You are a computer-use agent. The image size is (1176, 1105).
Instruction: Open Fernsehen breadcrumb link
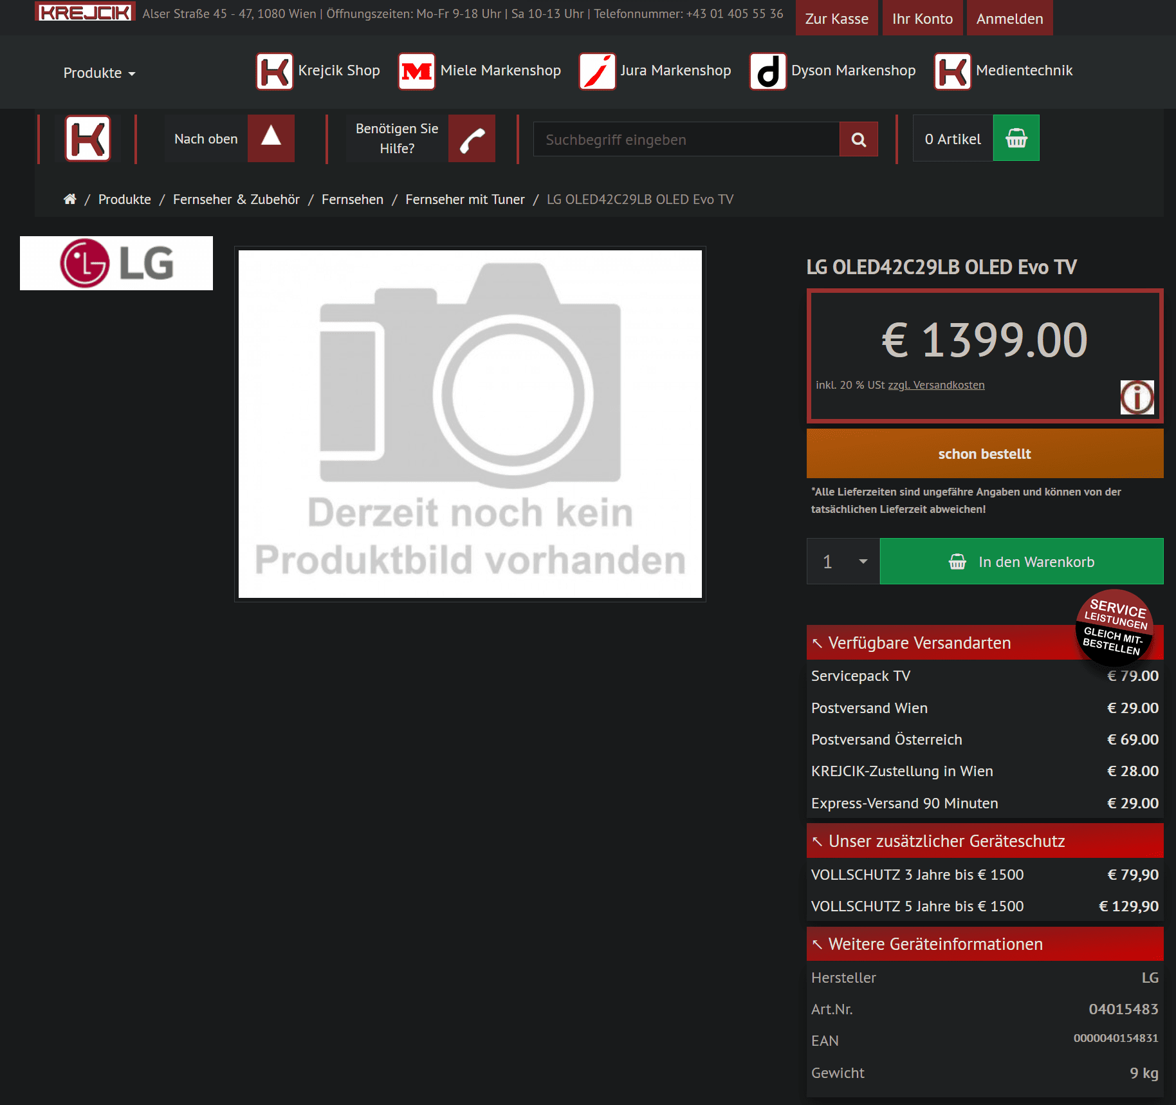pos(353,200)
